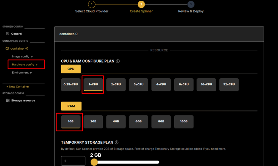Select the 16vCPU plan
Image resolution: width=278 pixels, height=166 pixels.
pyautogui.click(x=206, y=85)
